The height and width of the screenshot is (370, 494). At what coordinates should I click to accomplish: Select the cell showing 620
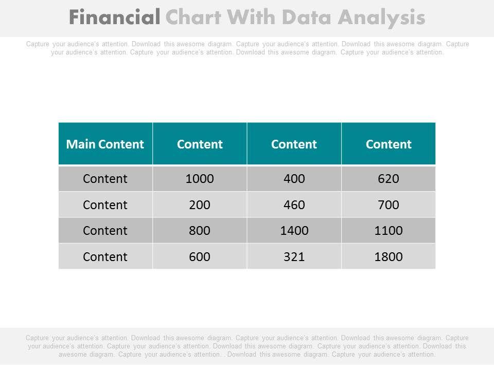[x=389, y=179]
